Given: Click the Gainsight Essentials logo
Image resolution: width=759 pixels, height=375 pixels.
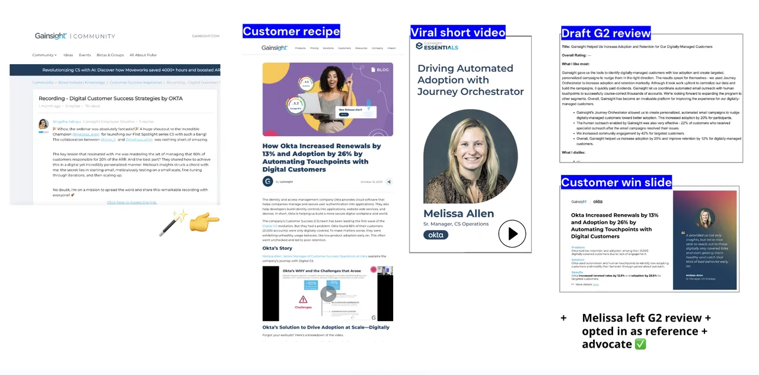Looking at the screenshot, I should 437,46.
